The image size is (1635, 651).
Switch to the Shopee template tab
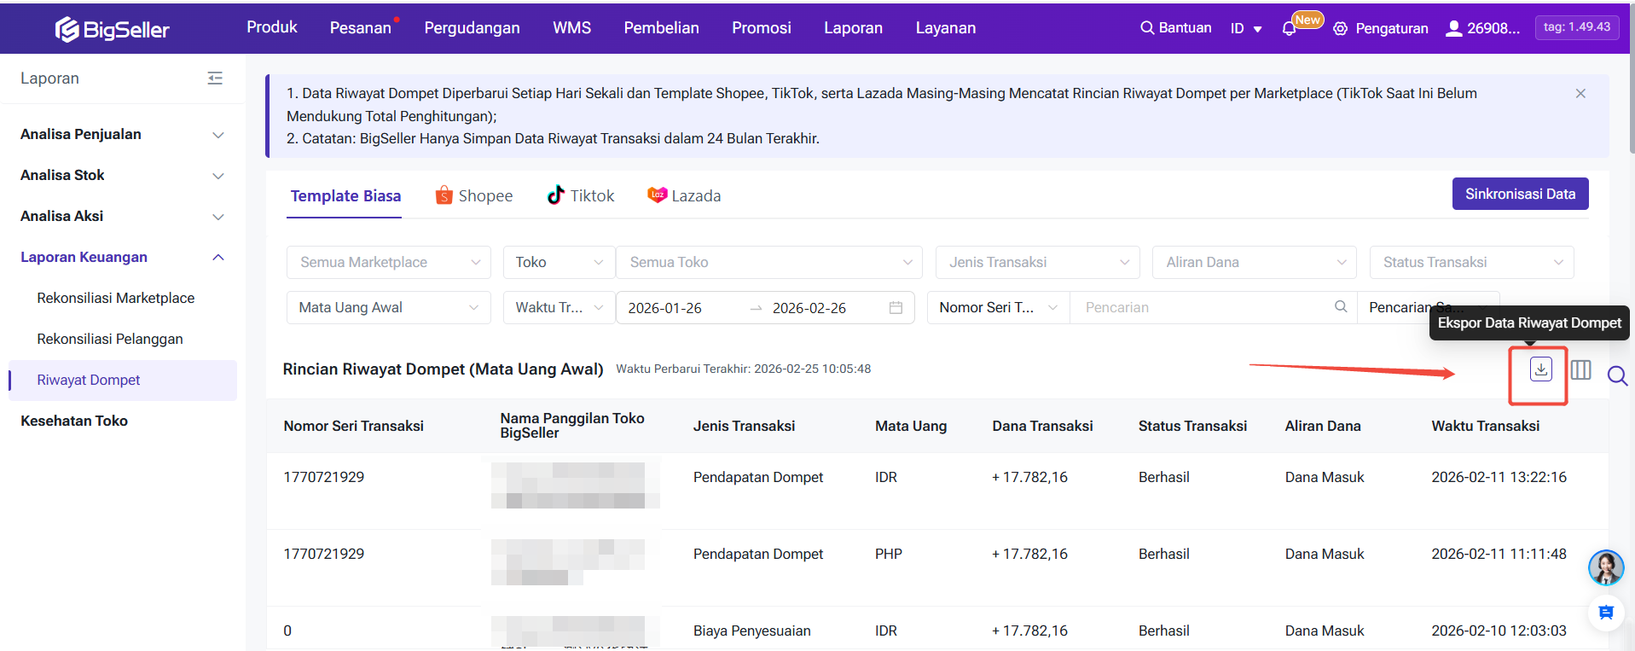pyautogui.click(x=474, y=196)
